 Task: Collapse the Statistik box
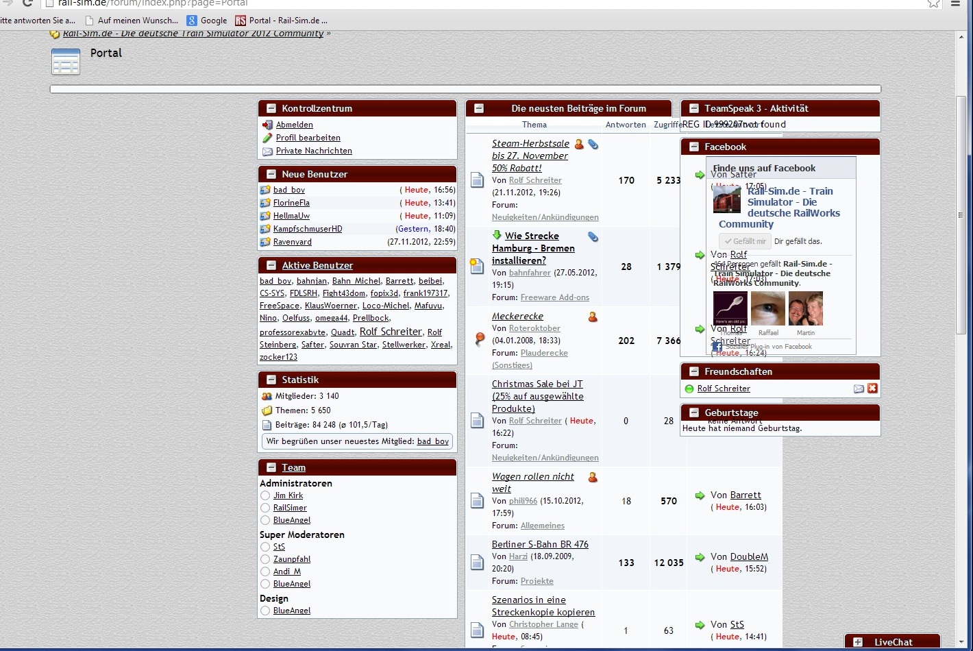tap(271, 380)
